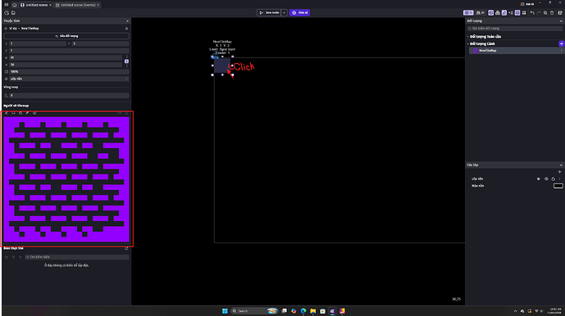Viewport: 565px width, 316px height.
Task: Toggle visibility of Lớp nền layer
Action: (x=546, y=178)
